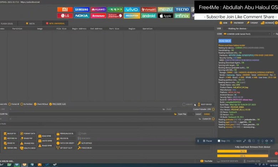Toggle the Check MiCloud option
Screen dimensions: 278x167
click(41, 104)
